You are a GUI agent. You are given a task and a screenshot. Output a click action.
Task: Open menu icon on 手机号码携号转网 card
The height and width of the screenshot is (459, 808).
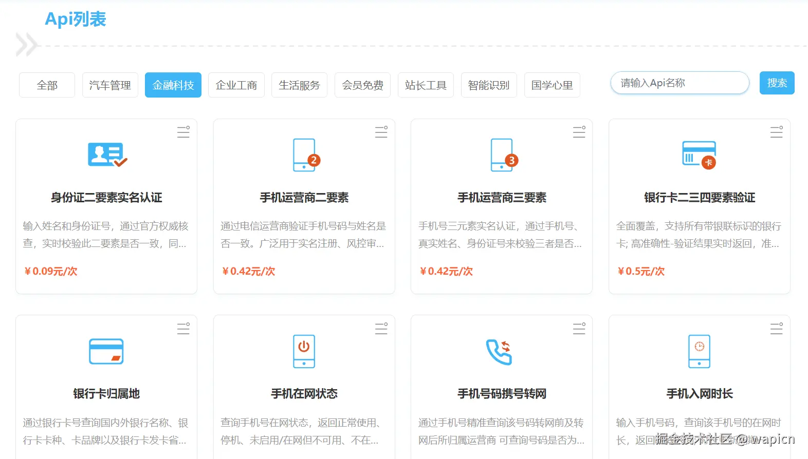[x=579, y=329]
